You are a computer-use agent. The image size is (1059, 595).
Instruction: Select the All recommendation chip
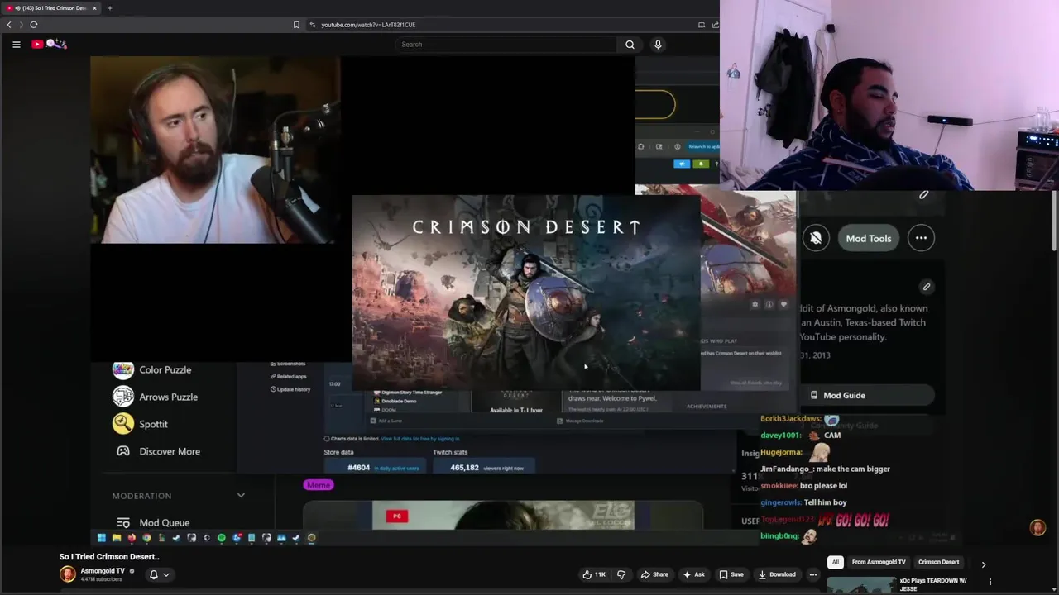835,562
